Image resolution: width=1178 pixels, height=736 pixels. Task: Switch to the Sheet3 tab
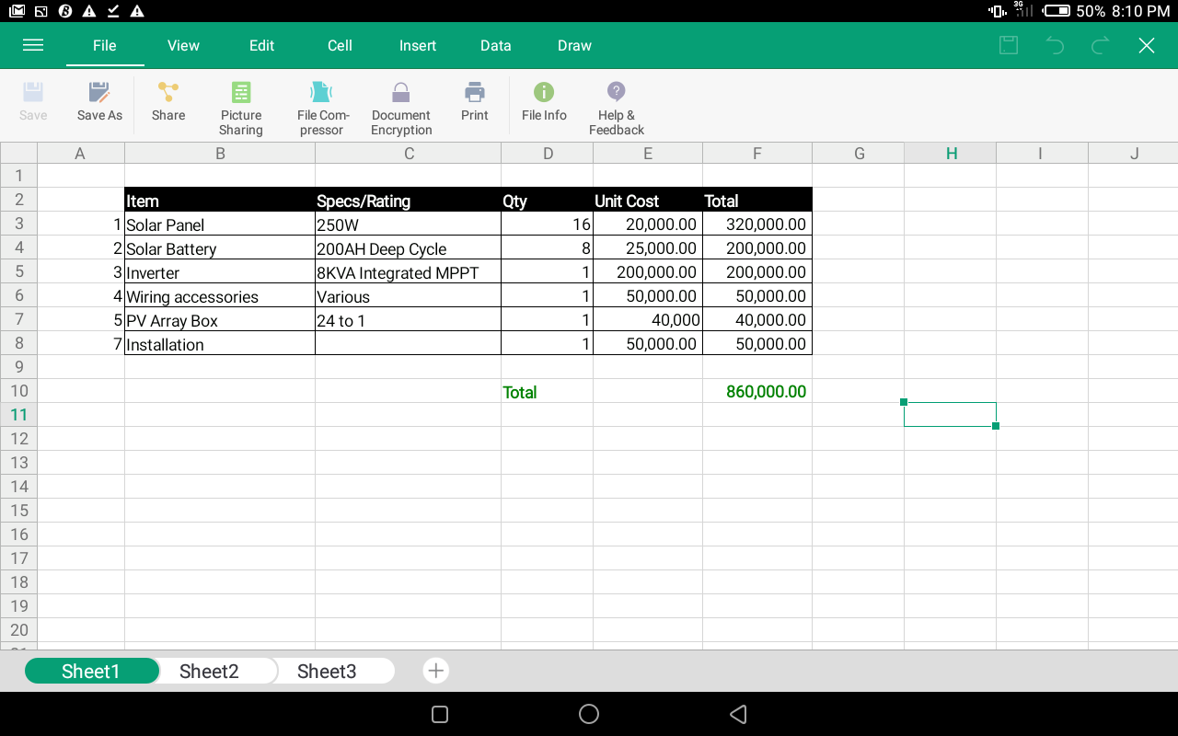tap(327, 672)
